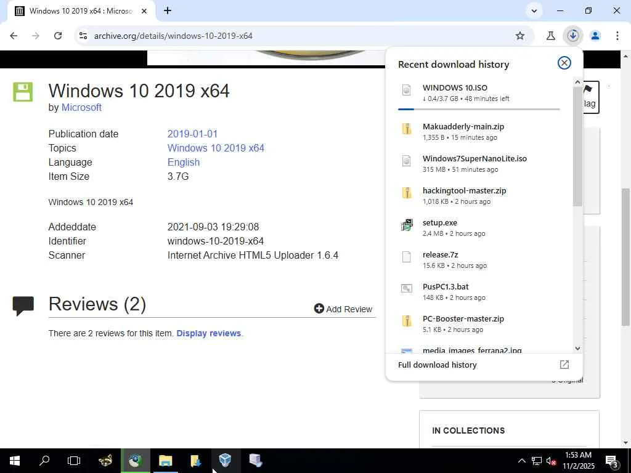Screen dimensions: 631x473
Task: Click the page vertical scrollbar thumb
Action: click(x=625, y=257)
